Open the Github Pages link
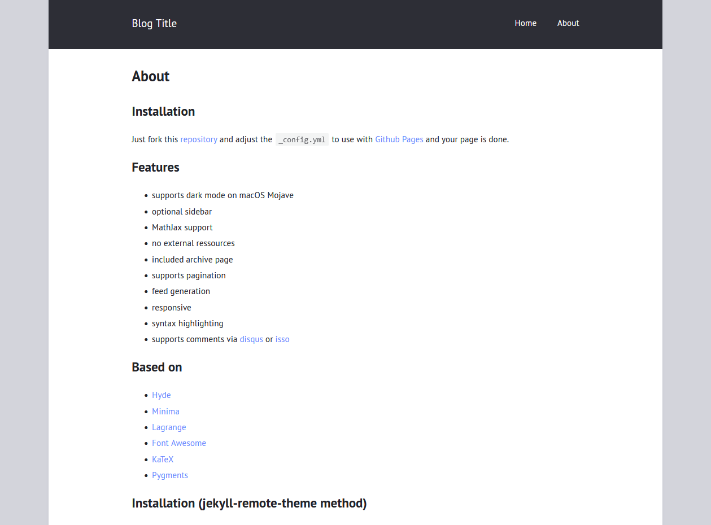The height and width of the screenshot is (525, 711). [x=399, y=139]
